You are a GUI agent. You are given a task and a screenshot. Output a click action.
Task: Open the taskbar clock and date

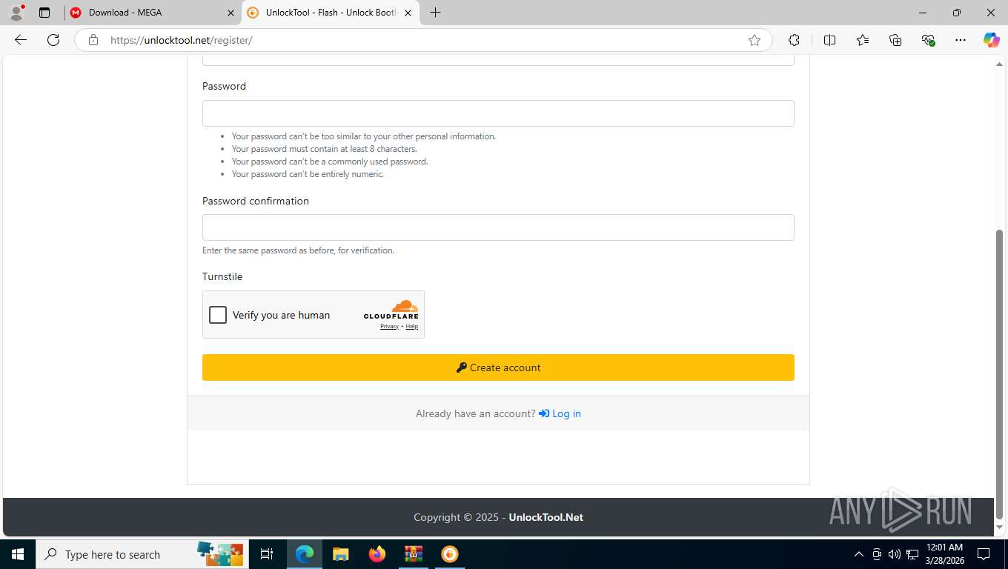click(x=945, y=554)
